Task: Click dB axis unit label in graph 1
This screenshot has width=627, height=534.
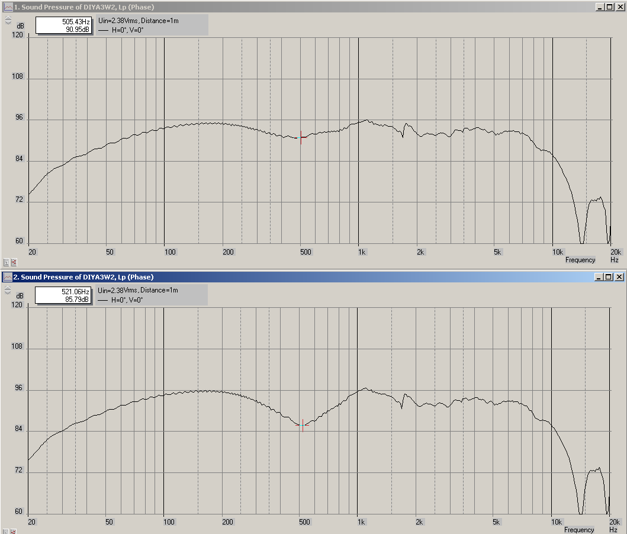Action: (x=20, y=26)
